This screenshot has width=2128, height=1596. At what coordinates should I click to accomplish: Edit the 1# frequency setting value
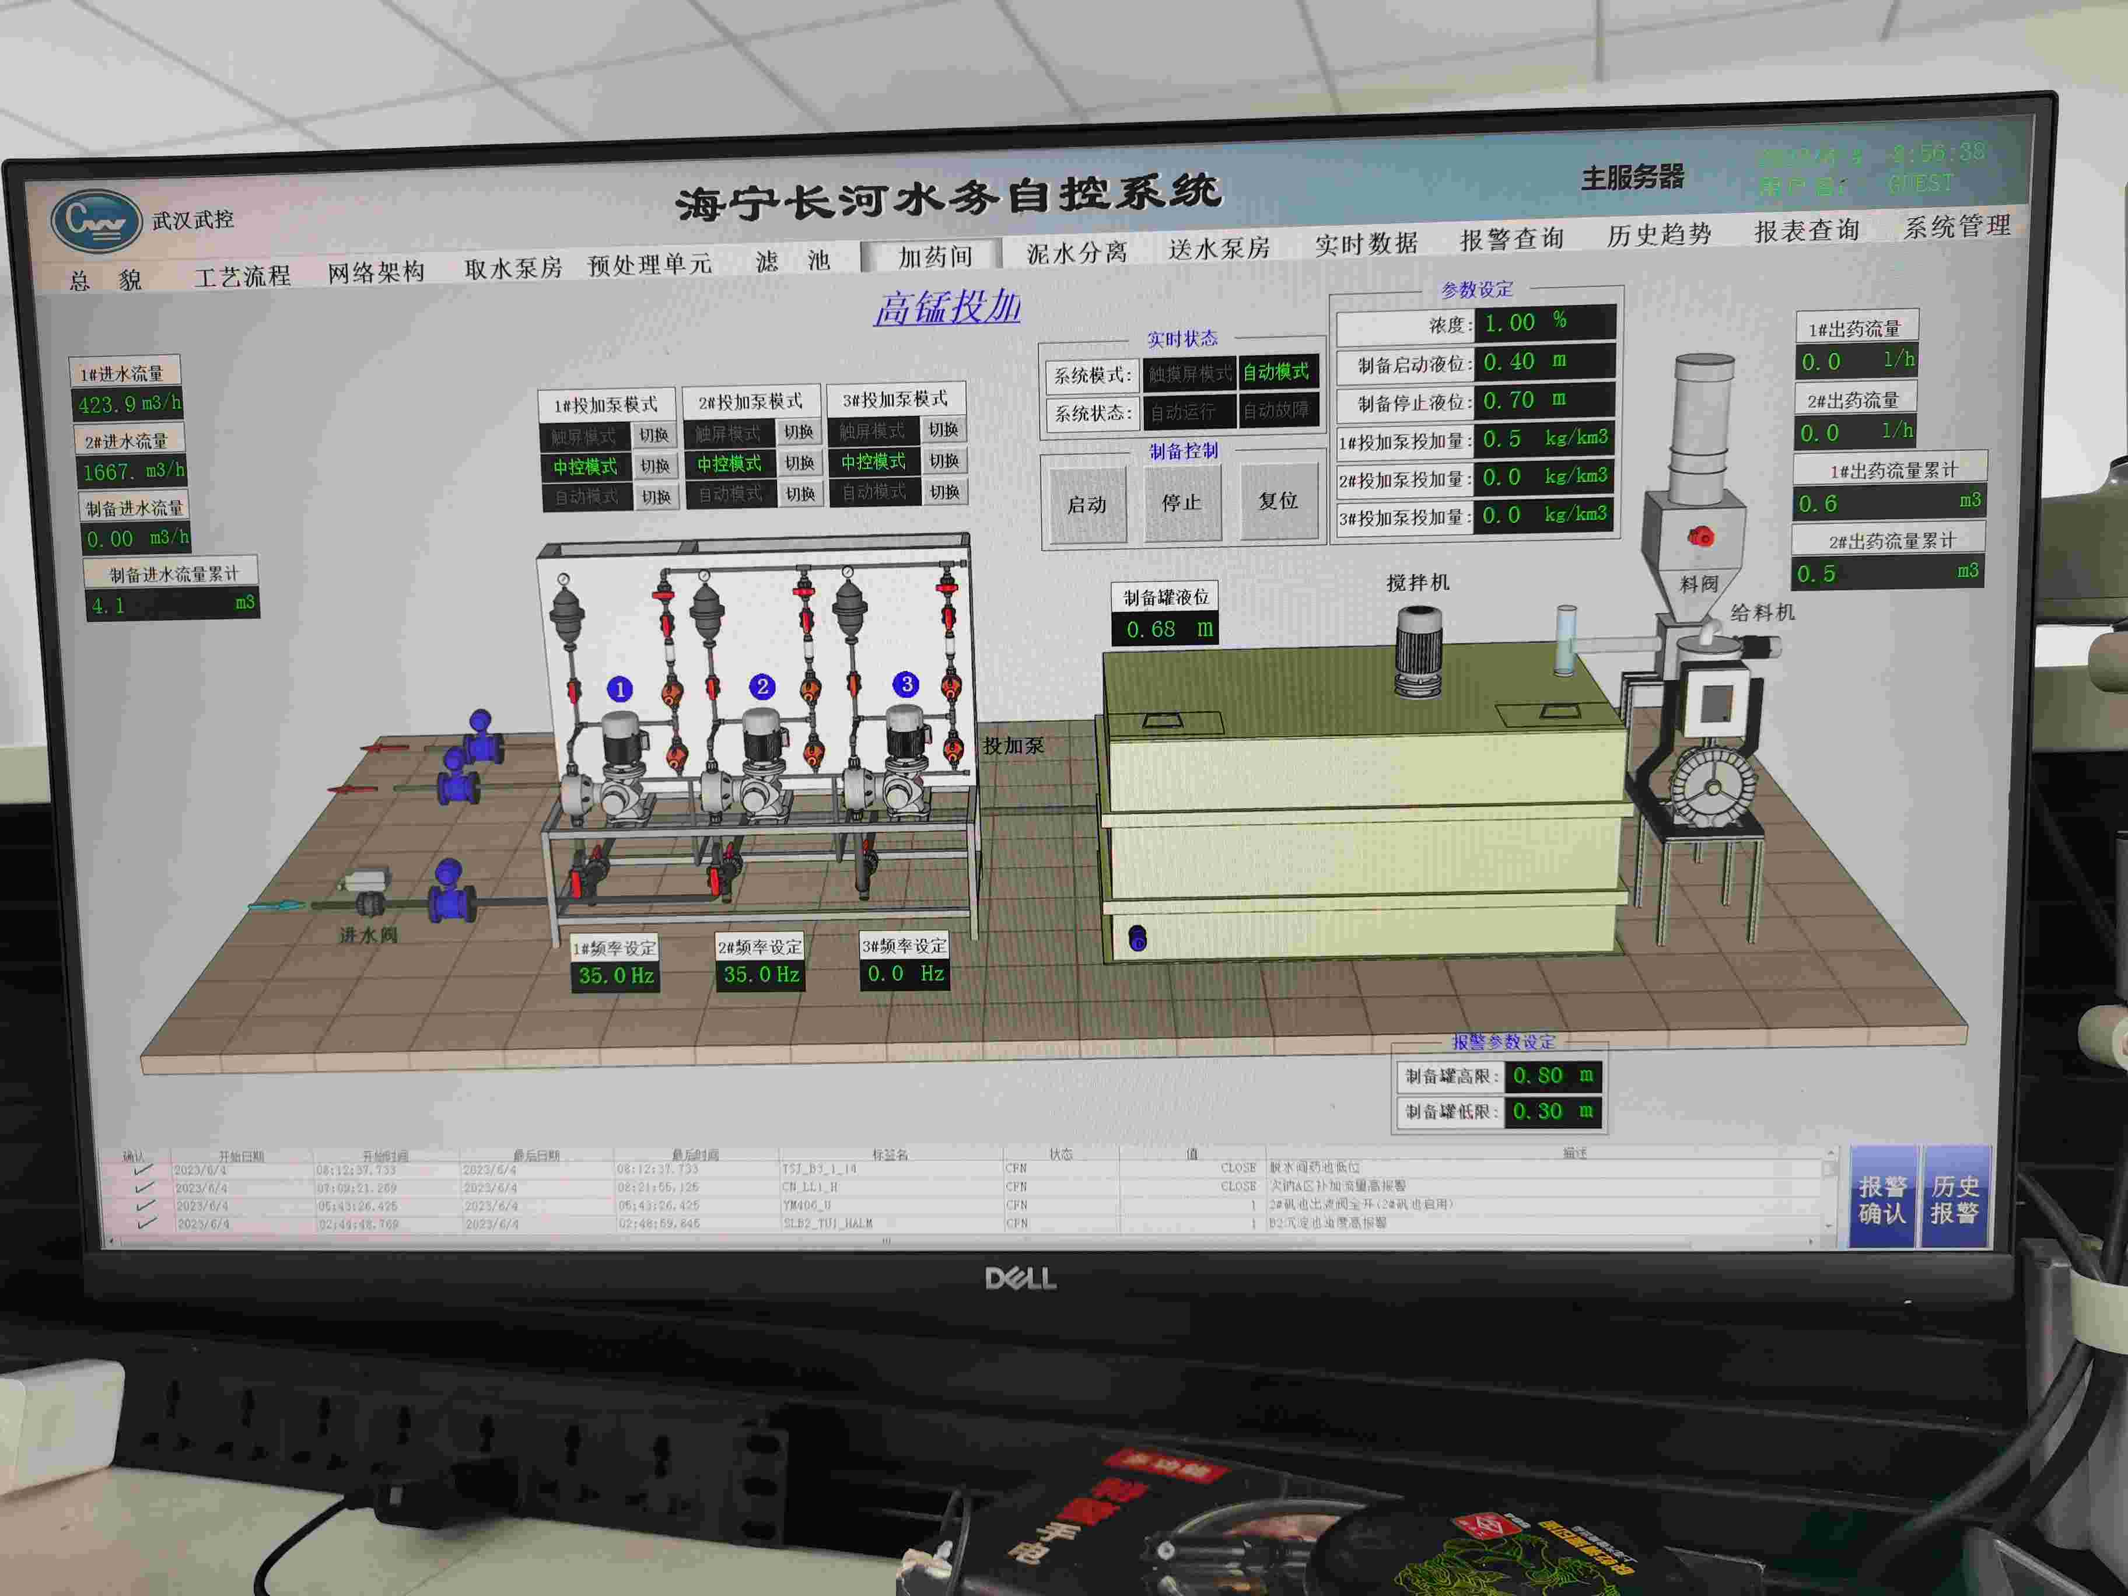[x=615, y=975]
